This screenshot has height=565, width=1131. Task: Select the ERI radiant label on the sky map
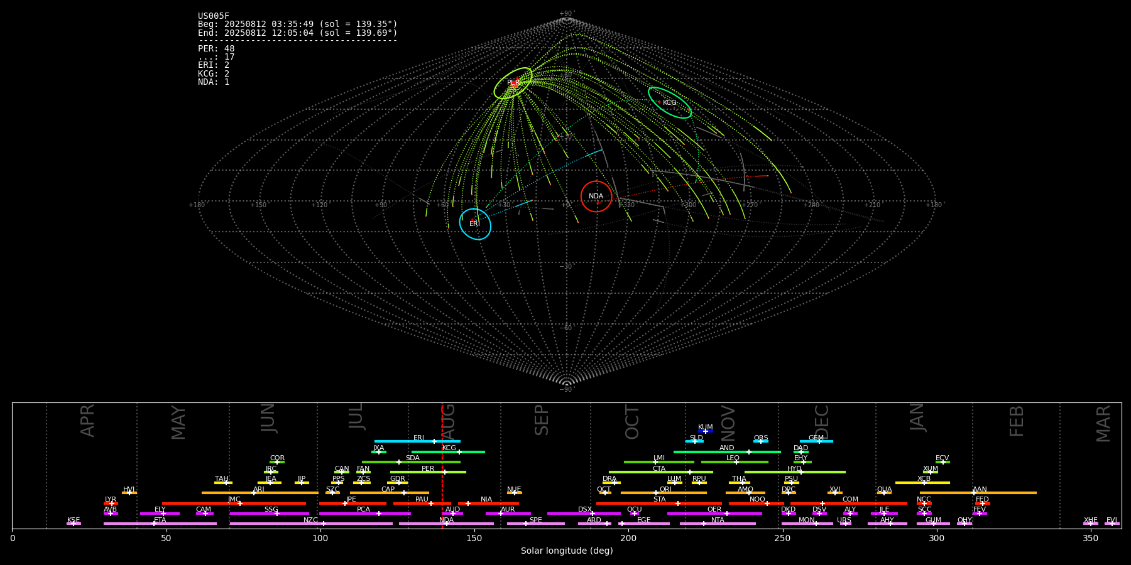click(474, 224)
